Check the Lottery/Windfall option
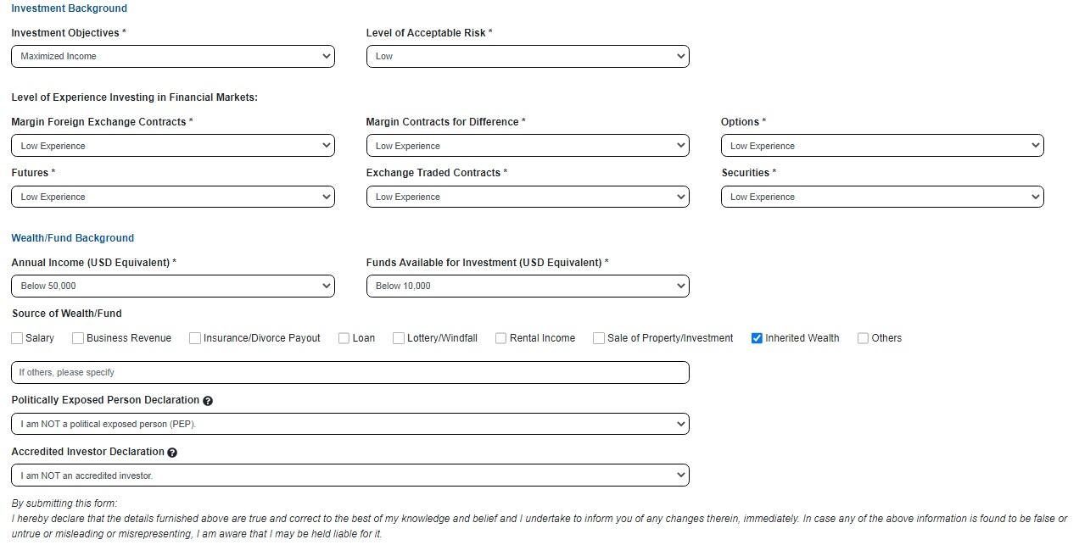Image resolution: width=1079 pixels, height=545 pixels. point(399,338)
